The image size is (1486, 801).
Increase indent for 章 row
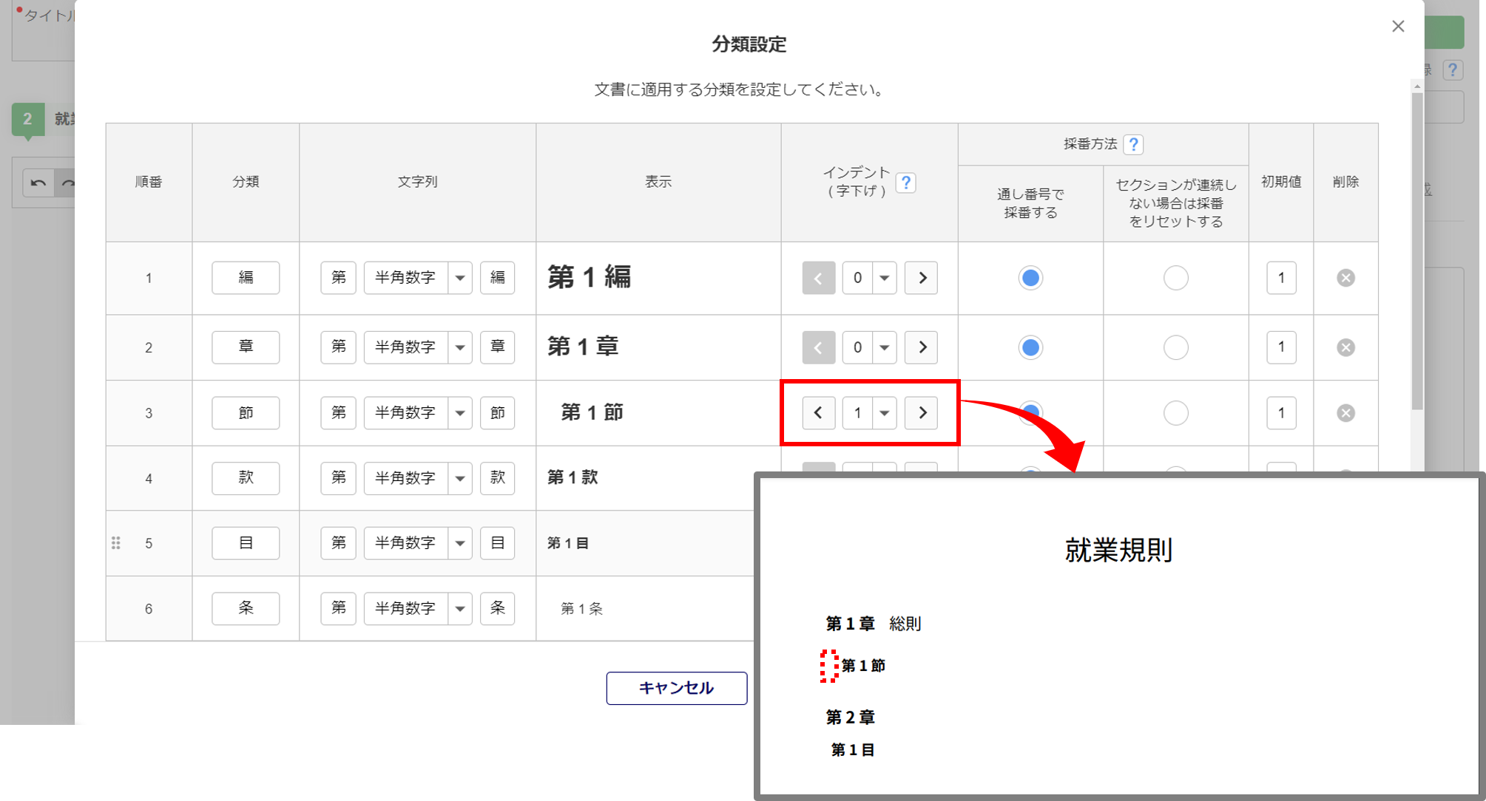pyautogui.click(x=922, y=347)
